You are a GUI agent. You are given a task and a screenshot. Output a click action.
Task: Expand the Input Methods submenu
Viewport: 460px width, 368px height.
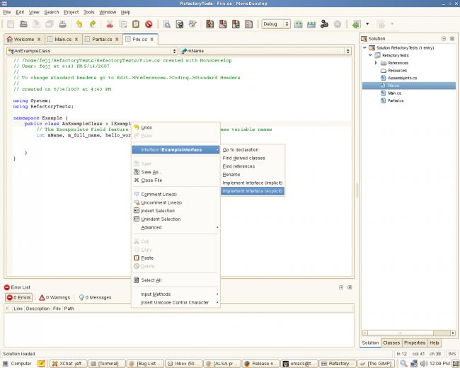[176, 294]
